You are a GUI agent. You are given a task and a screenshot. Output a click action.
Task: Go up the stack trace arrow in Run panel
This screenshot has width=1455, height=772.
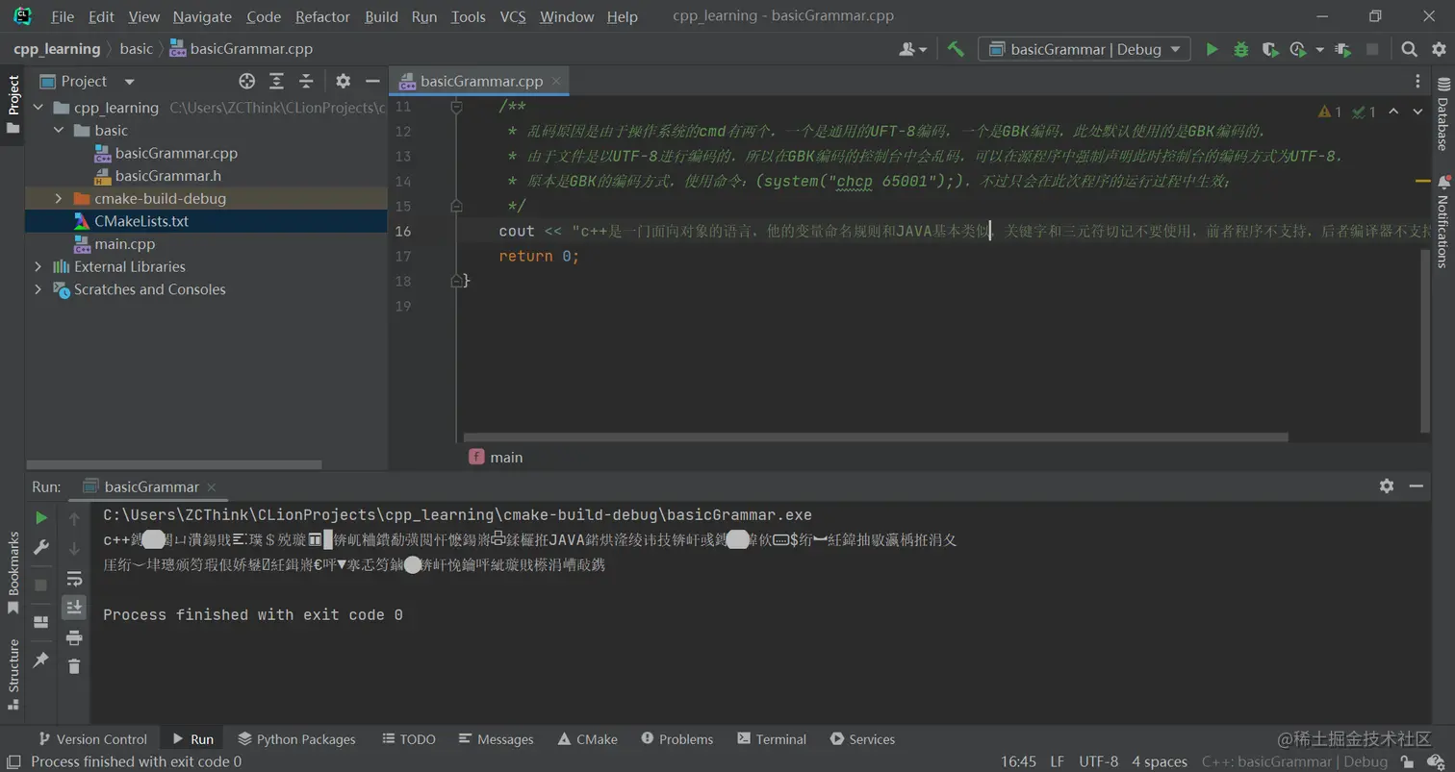(x=74, y=519)
